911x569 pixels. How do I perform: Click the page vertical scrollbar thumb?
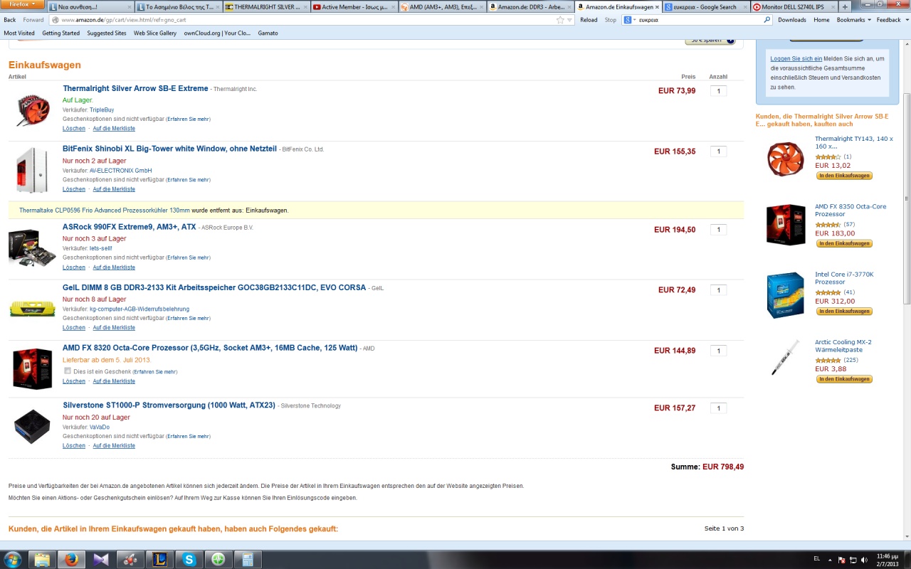906,199
